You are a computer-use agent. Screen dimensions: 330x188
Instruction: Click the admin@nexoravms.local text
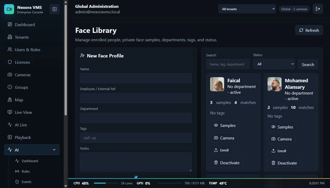(98, 12)
